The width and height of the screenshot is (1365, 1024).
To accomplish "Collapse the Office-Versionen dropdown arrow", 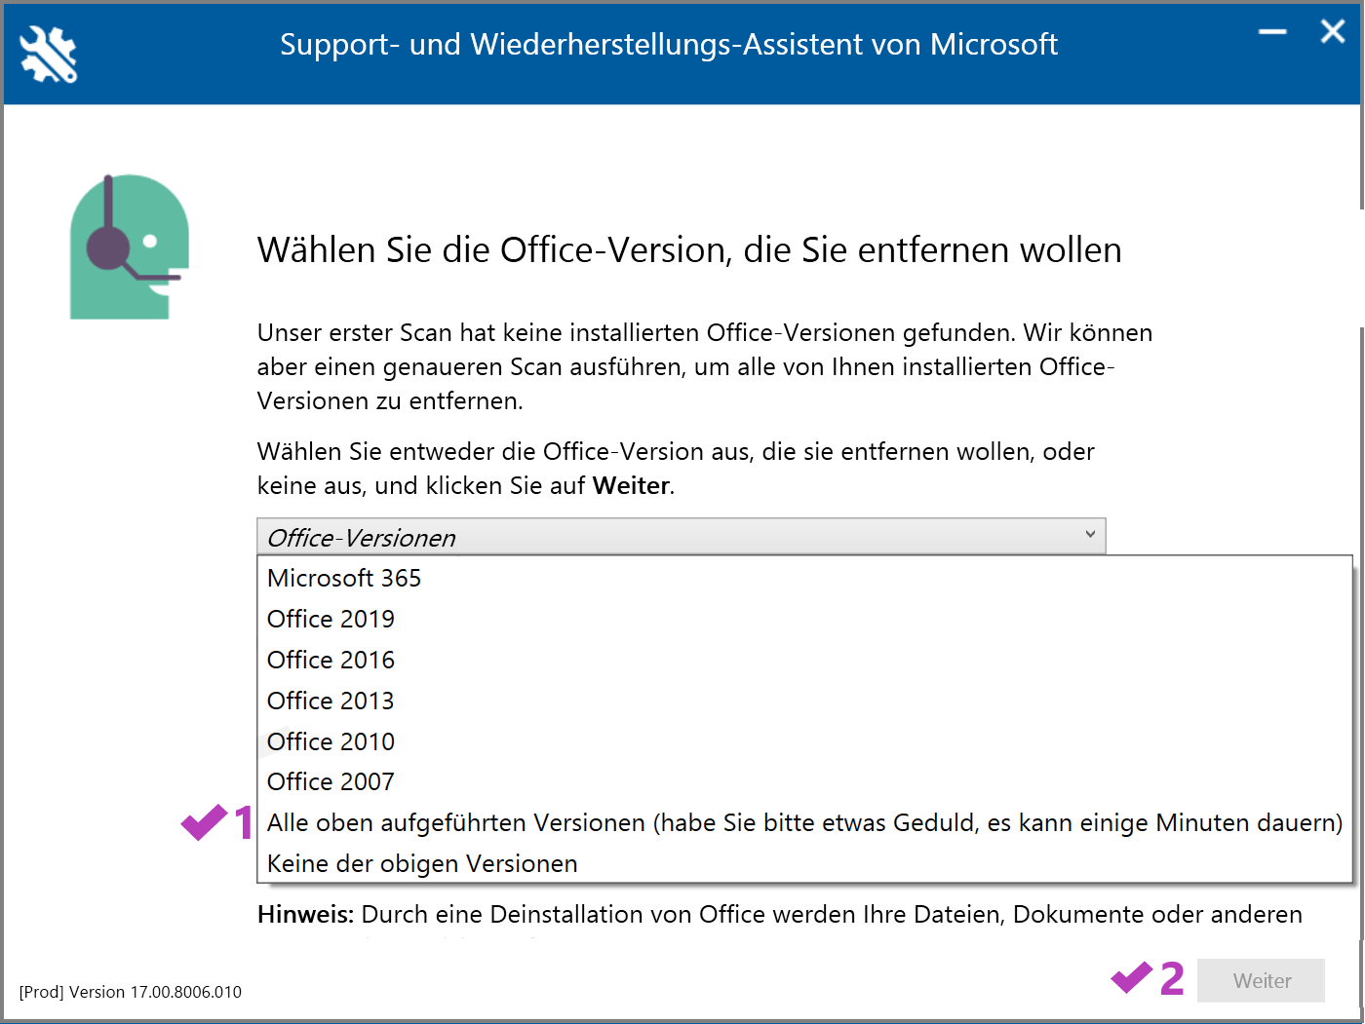I will click(1090, 535).
